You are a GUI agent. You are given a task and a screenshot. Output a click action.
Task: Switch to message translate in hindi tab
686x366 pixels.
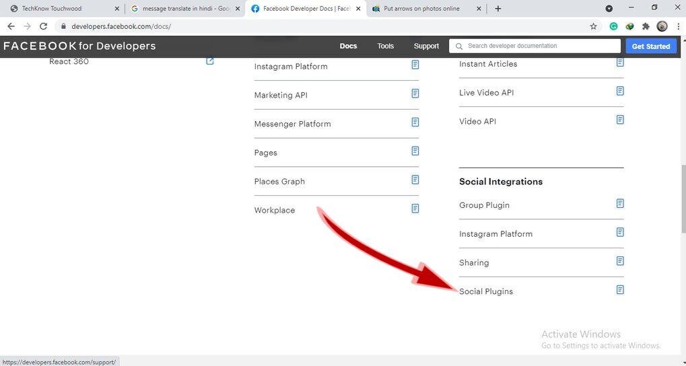tap(186, 8)
